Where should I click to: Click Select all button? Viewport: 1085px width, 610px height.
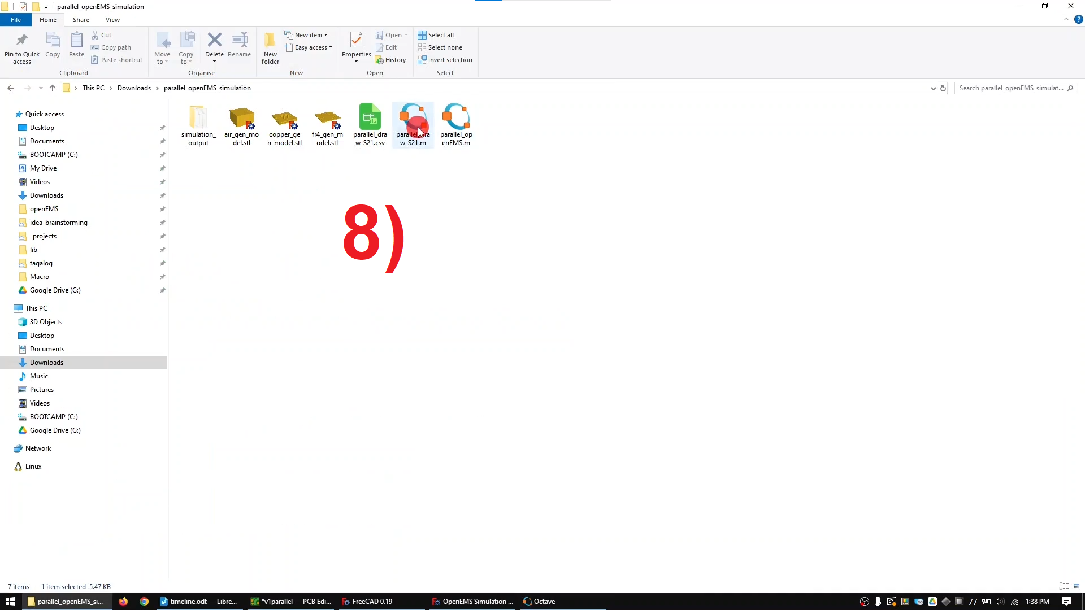point(436,35)
